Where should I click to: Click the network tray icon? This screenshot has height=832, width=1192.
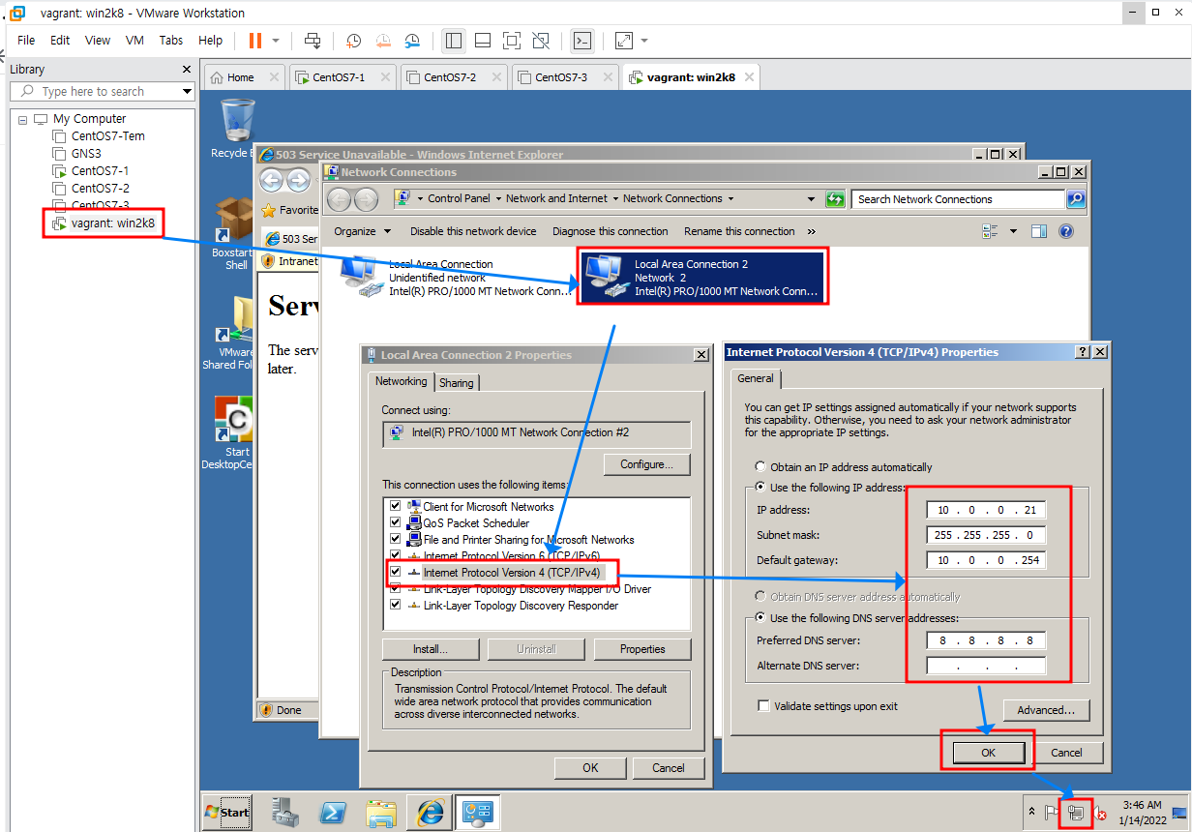click(x=1075, y=813)
